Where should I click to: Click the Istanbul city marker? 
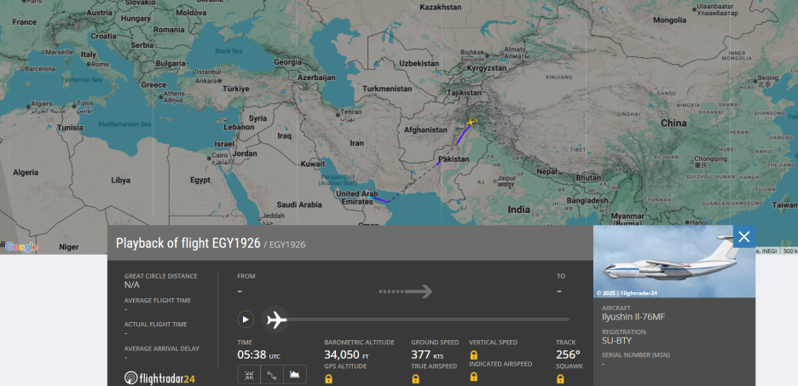(x=195, y=72)
